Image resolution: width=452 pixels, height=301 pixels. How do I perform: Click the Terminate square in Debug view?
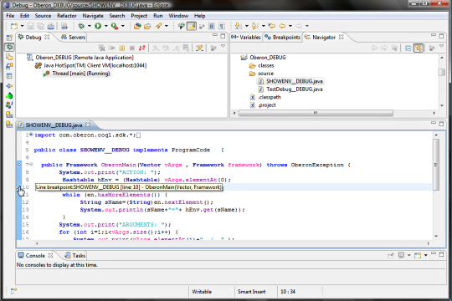point(132,48)
